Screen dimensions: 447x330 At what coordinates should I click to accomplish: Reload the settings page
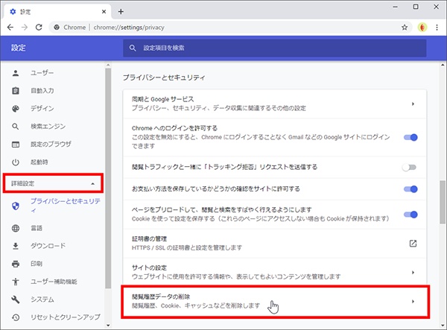click(39, 28)
